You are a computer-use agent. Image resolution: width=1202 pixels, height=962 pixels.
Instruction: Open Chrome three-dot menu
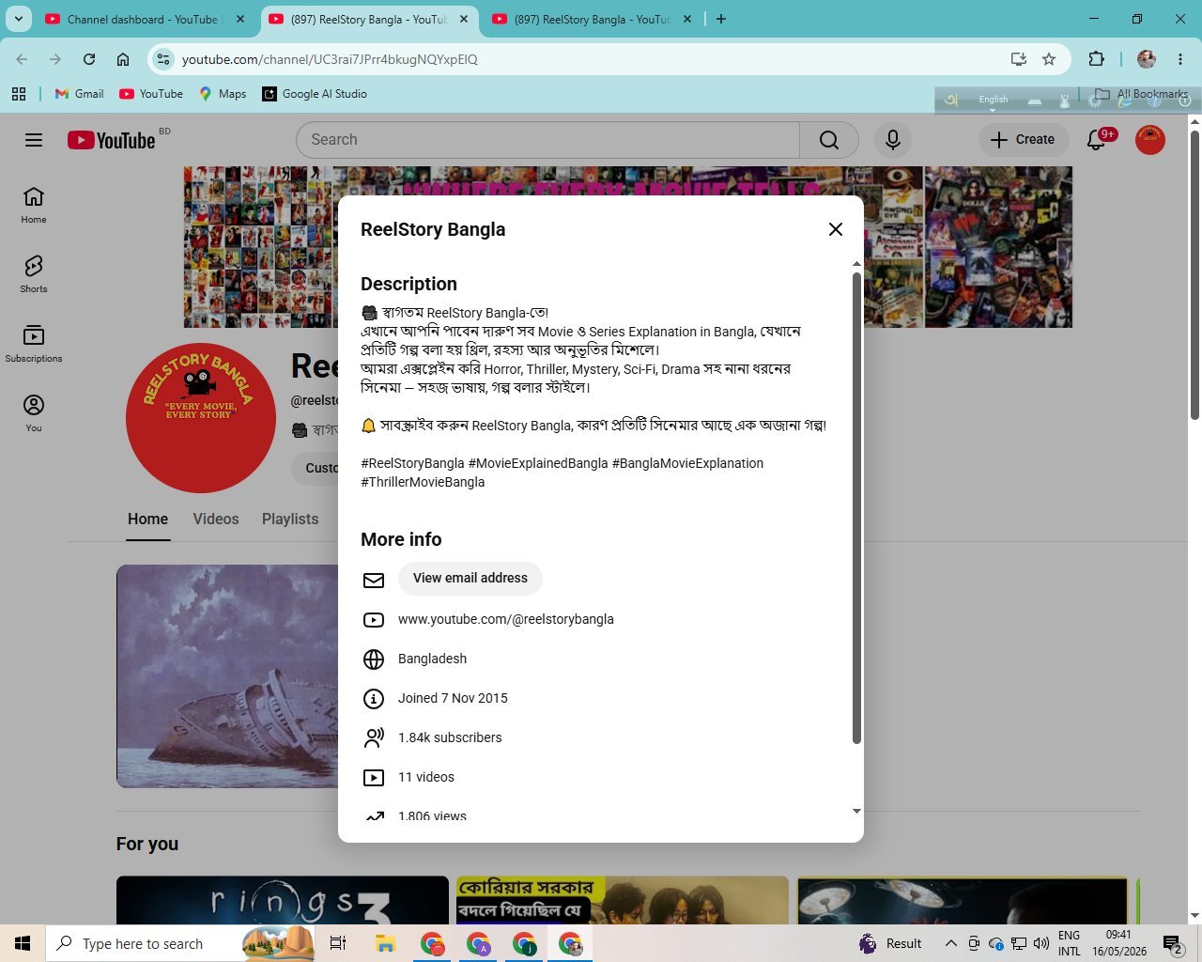[x=1180, y=59]
